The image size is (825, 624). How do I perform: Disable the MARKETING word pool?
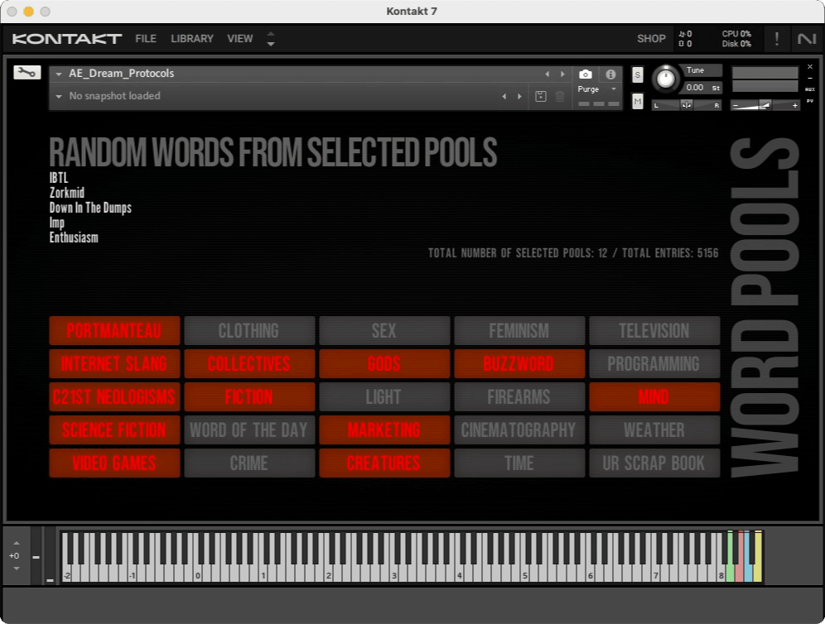(x=384, y=430)
